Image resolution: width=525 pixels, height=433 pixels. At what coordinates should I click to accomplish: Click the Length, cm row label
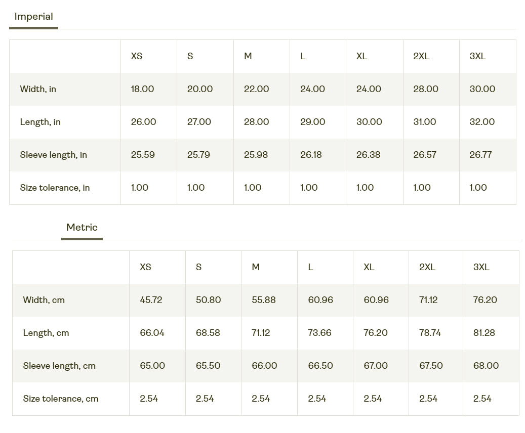(x=46, y=333)
